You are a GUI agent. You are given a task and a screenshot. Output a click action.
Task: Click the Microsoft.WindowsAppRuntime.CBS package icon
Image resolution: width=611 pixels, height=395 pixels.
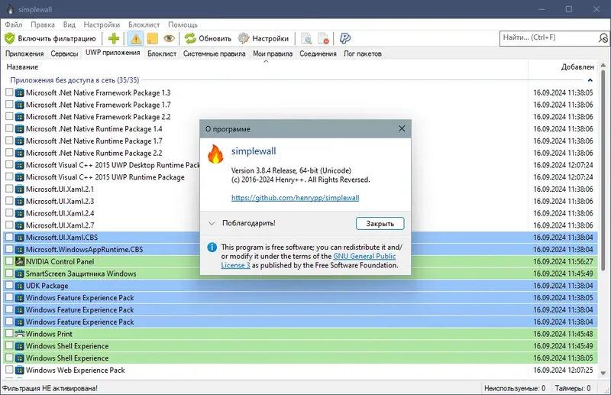click(20, 249)
